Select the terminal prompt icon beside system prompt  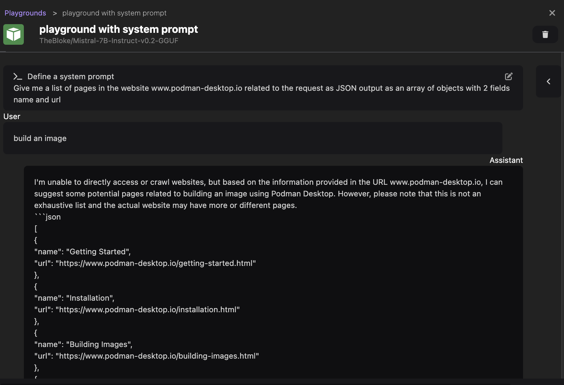(18, 76)
